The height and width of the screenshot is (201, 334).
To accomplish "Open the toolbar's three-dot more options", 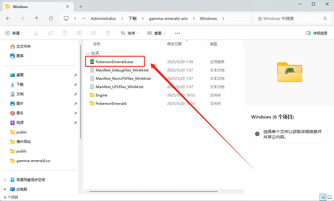I will point(178,33).
